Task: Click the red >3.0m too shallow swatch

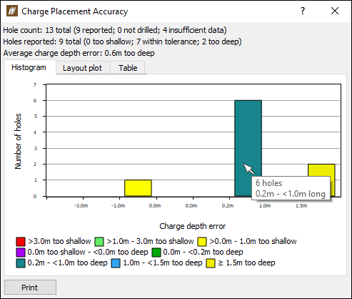Action: pyautogui.click(x=21, y=242)
